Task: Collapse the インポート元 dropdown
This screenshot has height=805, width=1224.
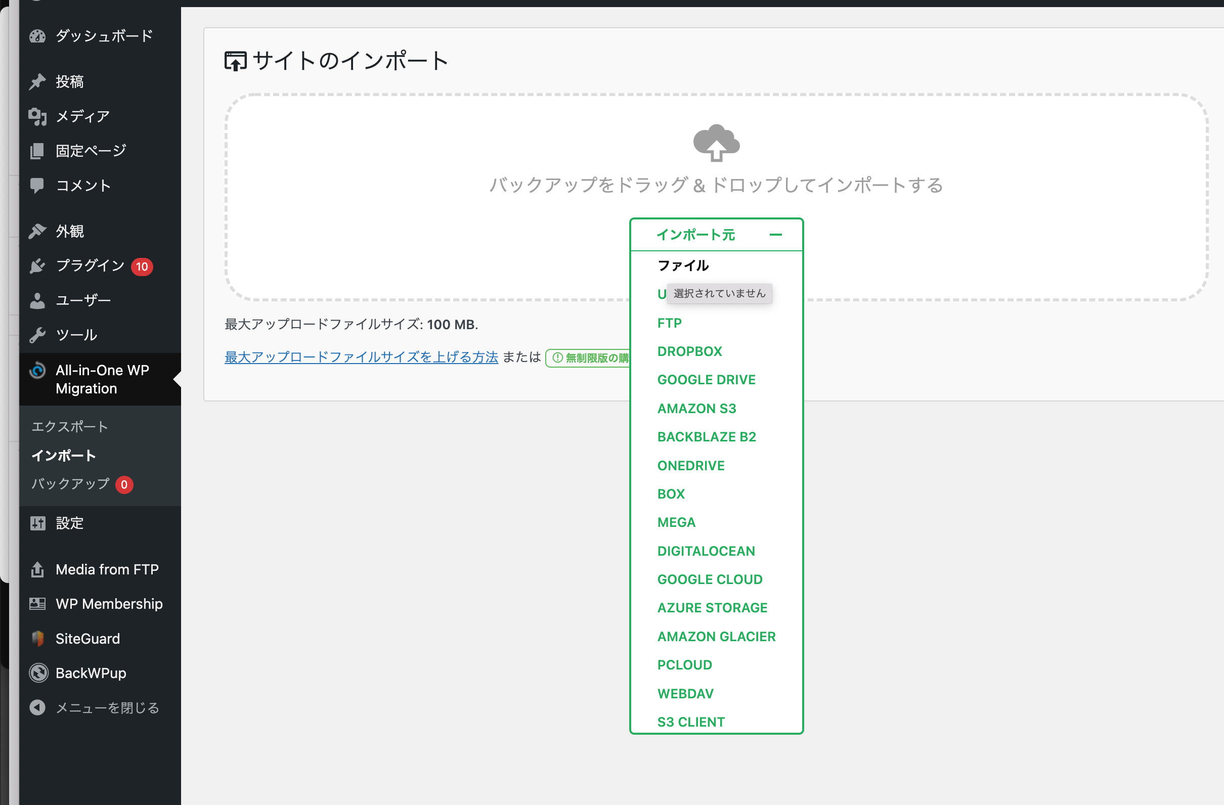Action: click(x=716, y=235)
